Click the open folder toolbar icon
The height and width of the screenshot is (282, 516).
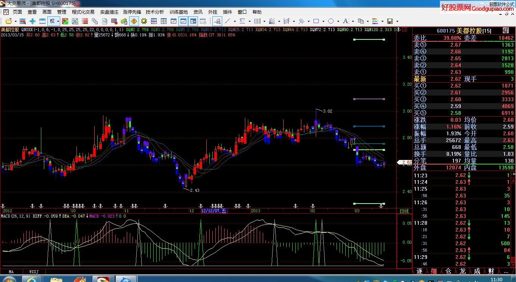coord(8,21)
